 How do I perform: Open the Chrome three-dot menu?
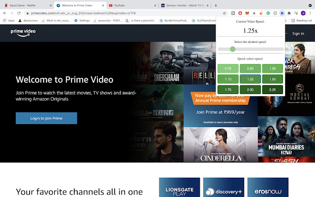pyautogui.click(x=310, y=13)
